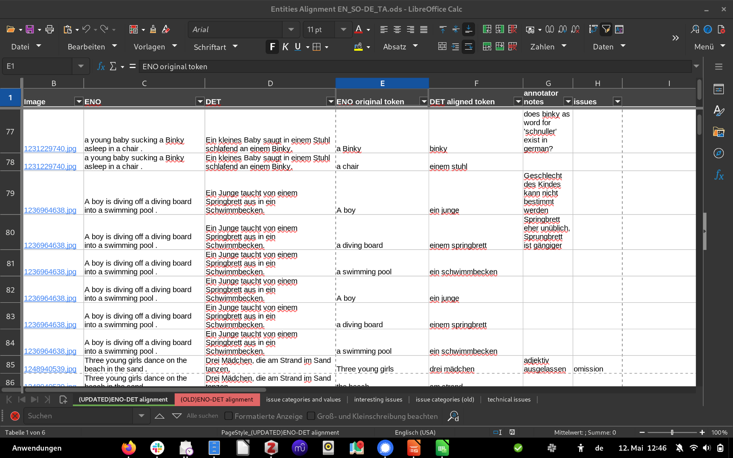Open the sidebar Gallery icon
The image size is (733, 458).
pos(719,132)
